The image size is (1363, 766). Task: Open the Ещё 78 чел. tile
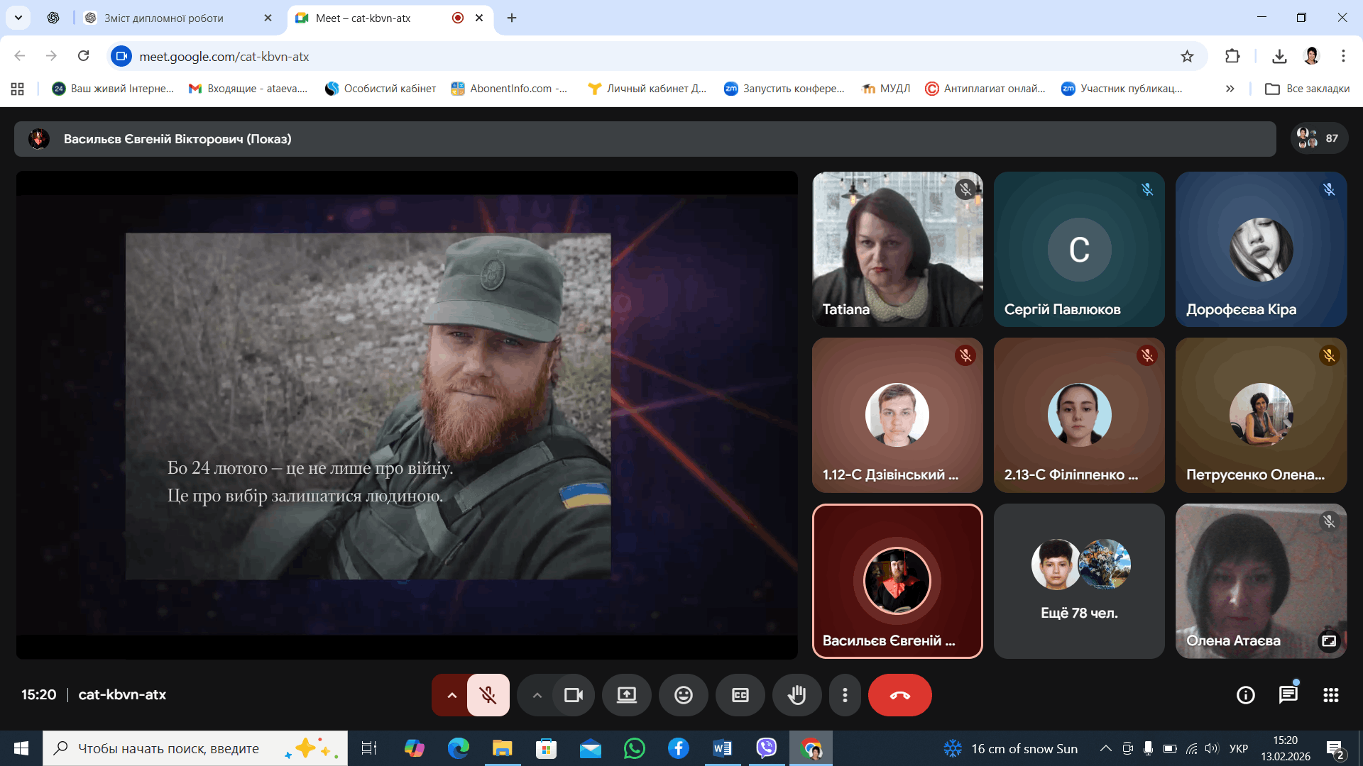pos(1079,582)
